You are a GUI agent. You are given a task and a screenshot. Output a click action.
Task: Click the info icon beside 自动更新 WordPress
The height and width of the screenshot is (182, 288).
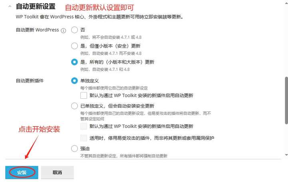(x=63, y=31)
